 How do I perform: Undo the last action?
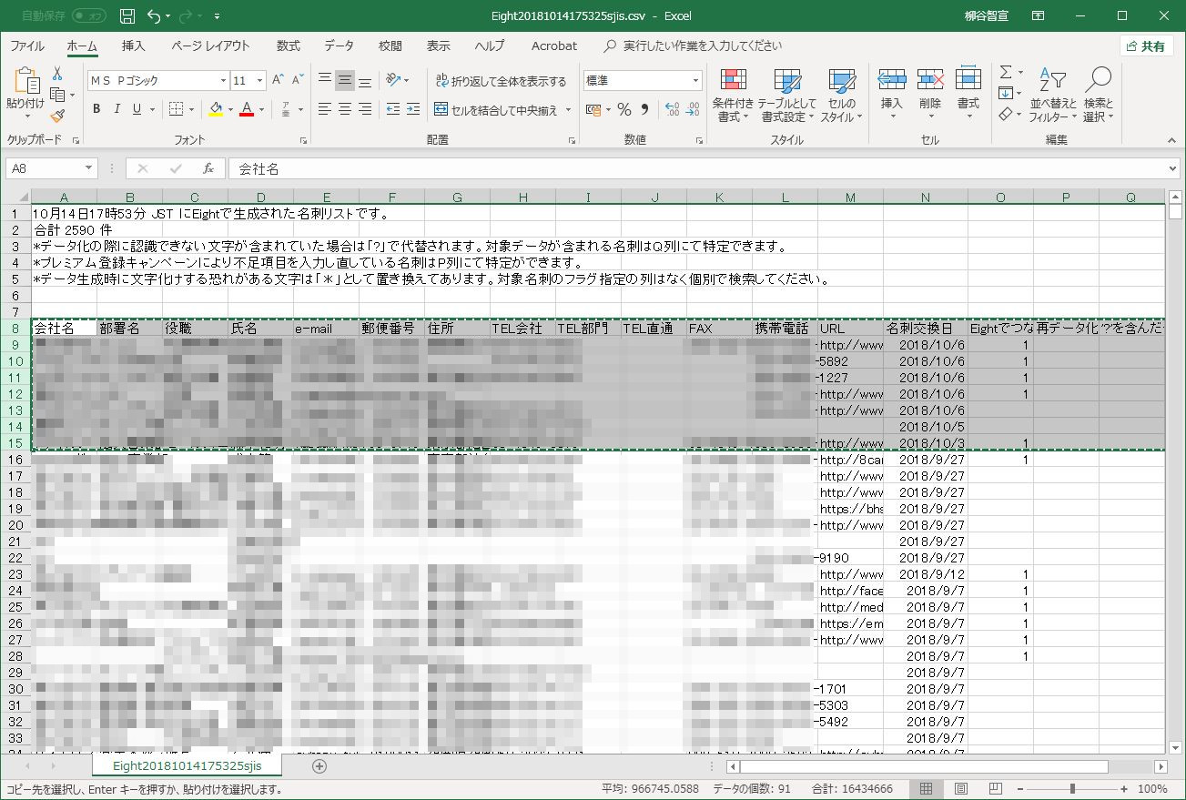pyautogui.click(x=153, y=16)
